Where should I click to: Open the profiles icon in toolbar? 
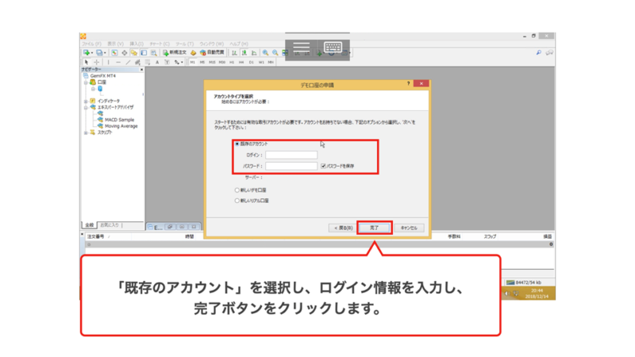tap(98, 52)
